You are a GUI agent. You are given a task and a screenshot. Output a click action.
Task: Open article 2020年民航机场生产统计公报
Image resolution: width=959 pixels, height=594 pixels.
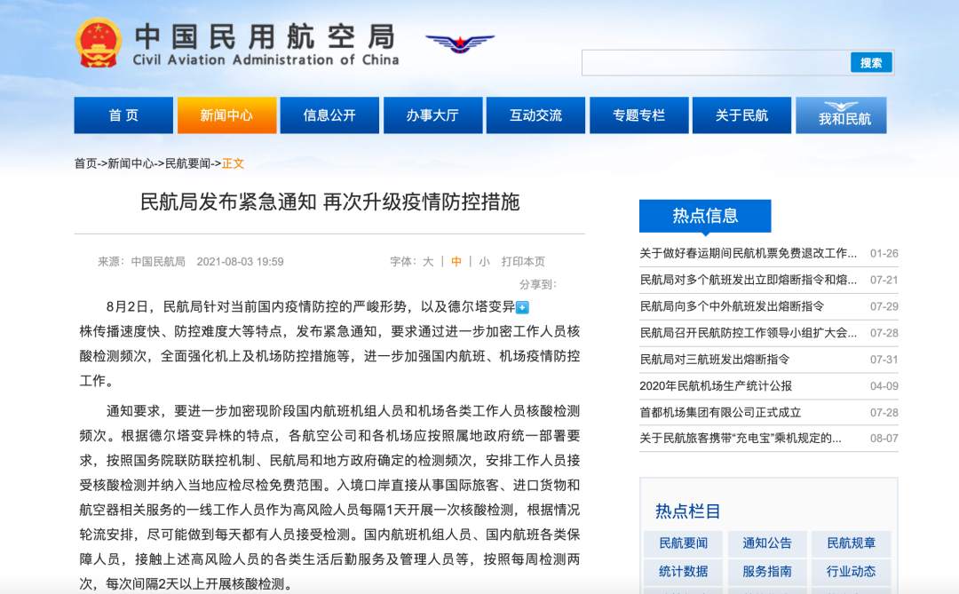[716, 386]
